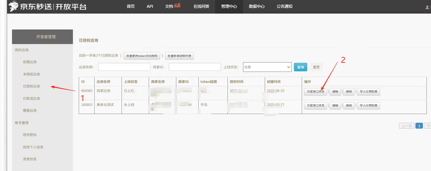Click 方案接口信息 for app 186803
This screenshot has width=431, height=171.
tap(315, 106)
